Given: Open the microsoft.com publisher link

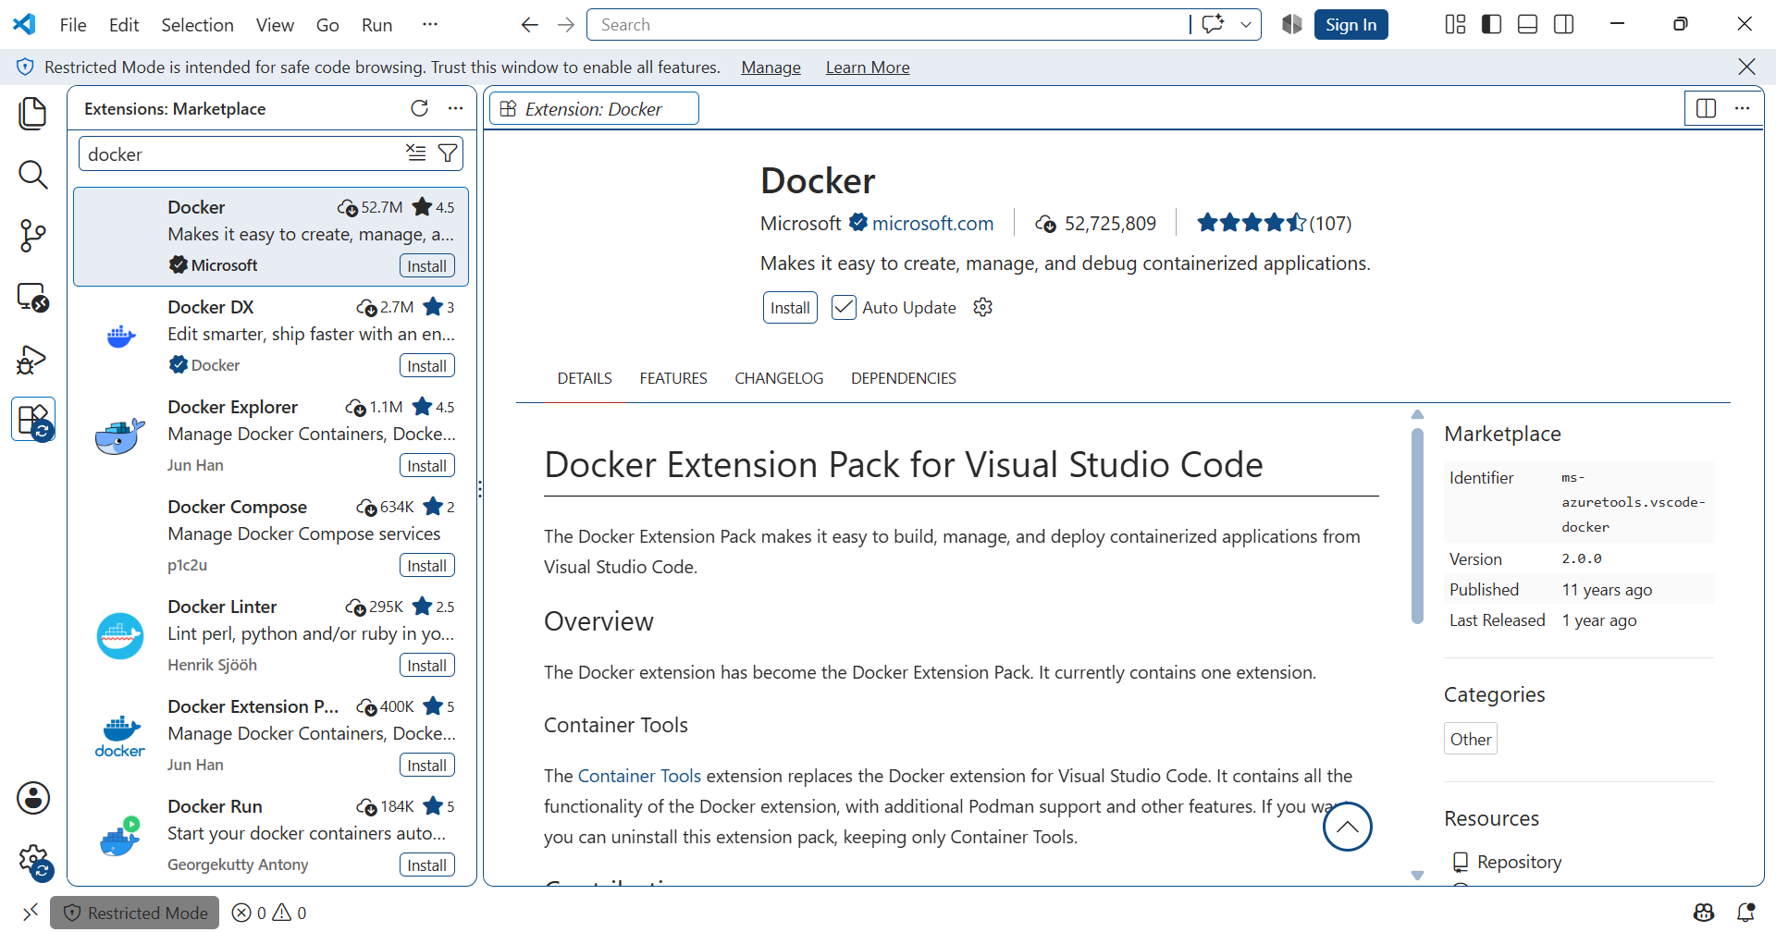Looking at the screenshot, I should coord(932,223).
